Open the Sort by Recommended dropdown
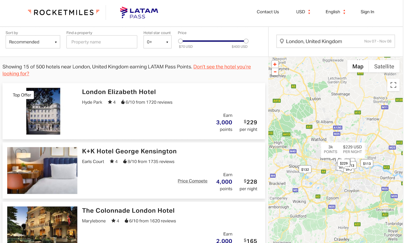 click(x=33, y=42)
